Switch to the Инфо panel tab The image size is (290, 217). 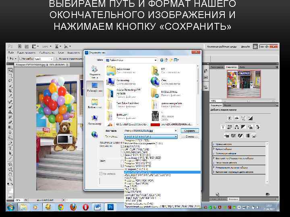[242, 67]
